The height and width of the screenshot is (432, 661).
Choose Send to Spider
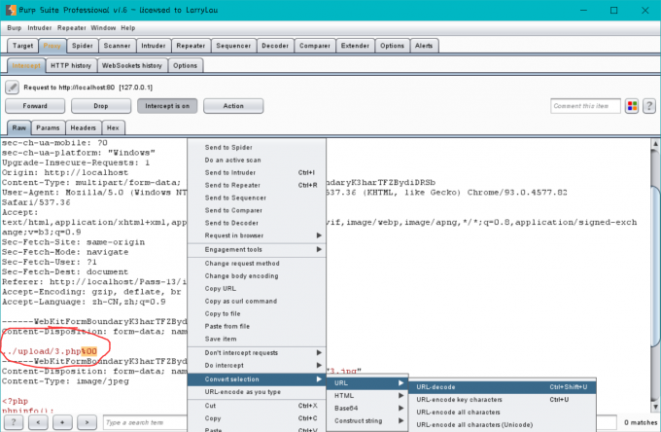[x=257, y=147]
